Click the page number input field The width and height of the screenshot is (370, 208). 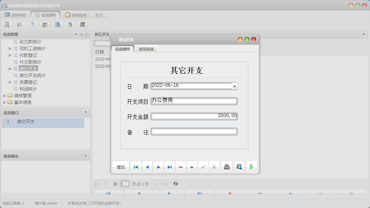(x=124, y=184)
